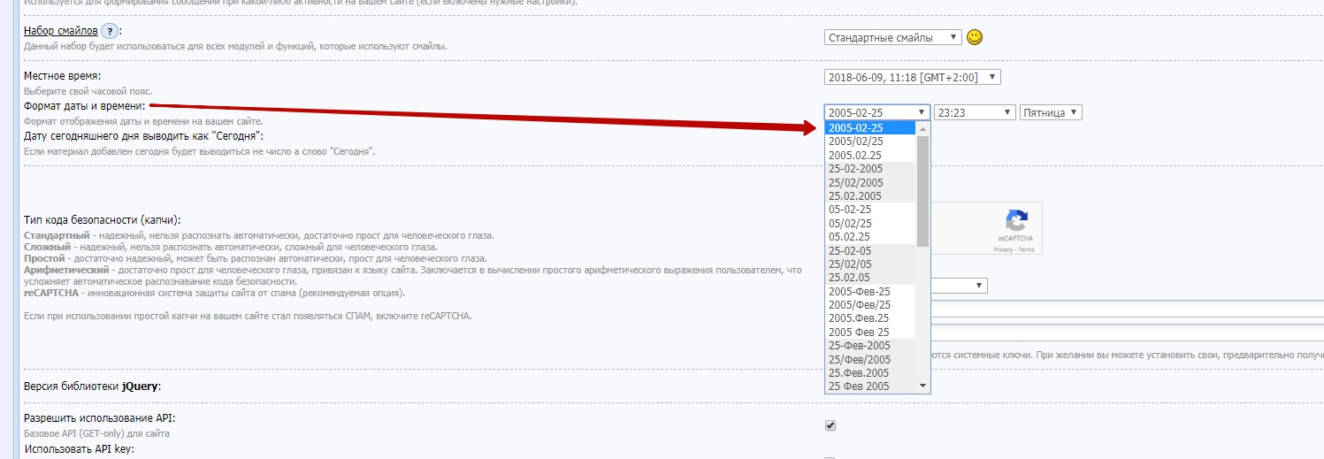Collapse the 2005-02-25 date format dropdown
Image resolution: width=1324 pixels, height=459 pixels.
(x=876, y=112)
